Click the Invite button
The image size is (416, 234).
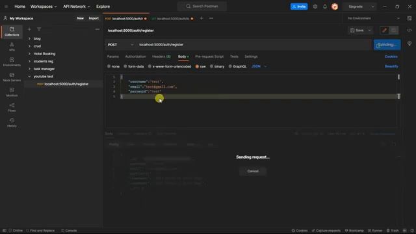point(299,6)
